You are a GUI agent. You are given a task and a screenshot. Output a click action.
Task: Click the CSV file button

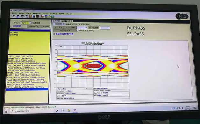click(x=94, y=28)
